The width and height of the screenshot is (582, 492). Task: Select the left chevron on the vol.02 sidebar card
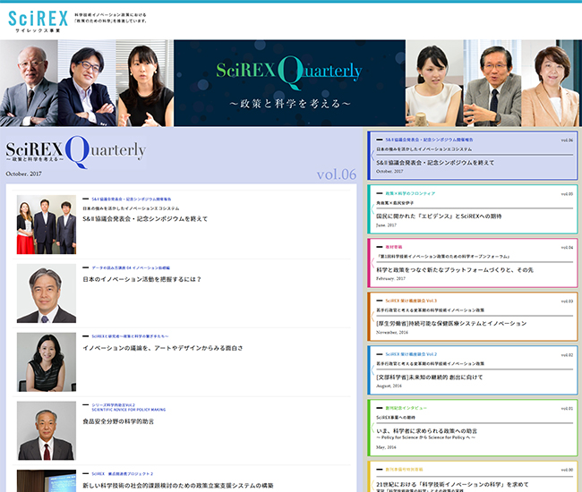click(x=372, y=370)
